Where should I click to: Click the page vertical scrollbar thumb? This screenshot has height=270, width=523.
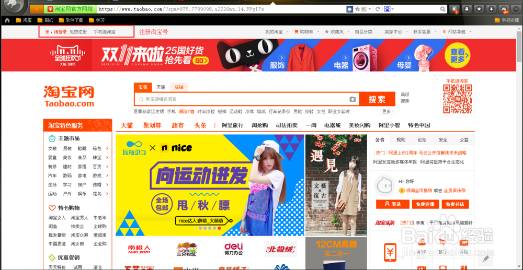tap(519, 46)
